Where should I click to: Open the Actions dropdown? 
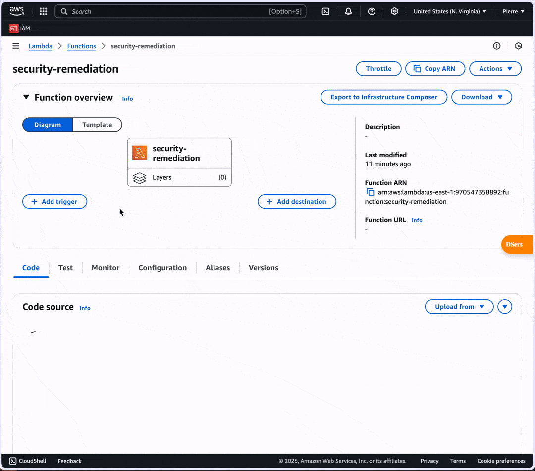(x=495, y=68)
